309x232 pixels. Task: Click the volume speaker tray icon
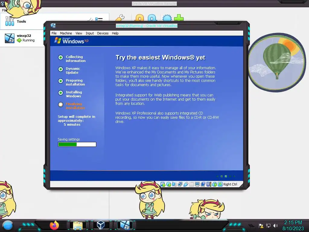pos(275,226)
